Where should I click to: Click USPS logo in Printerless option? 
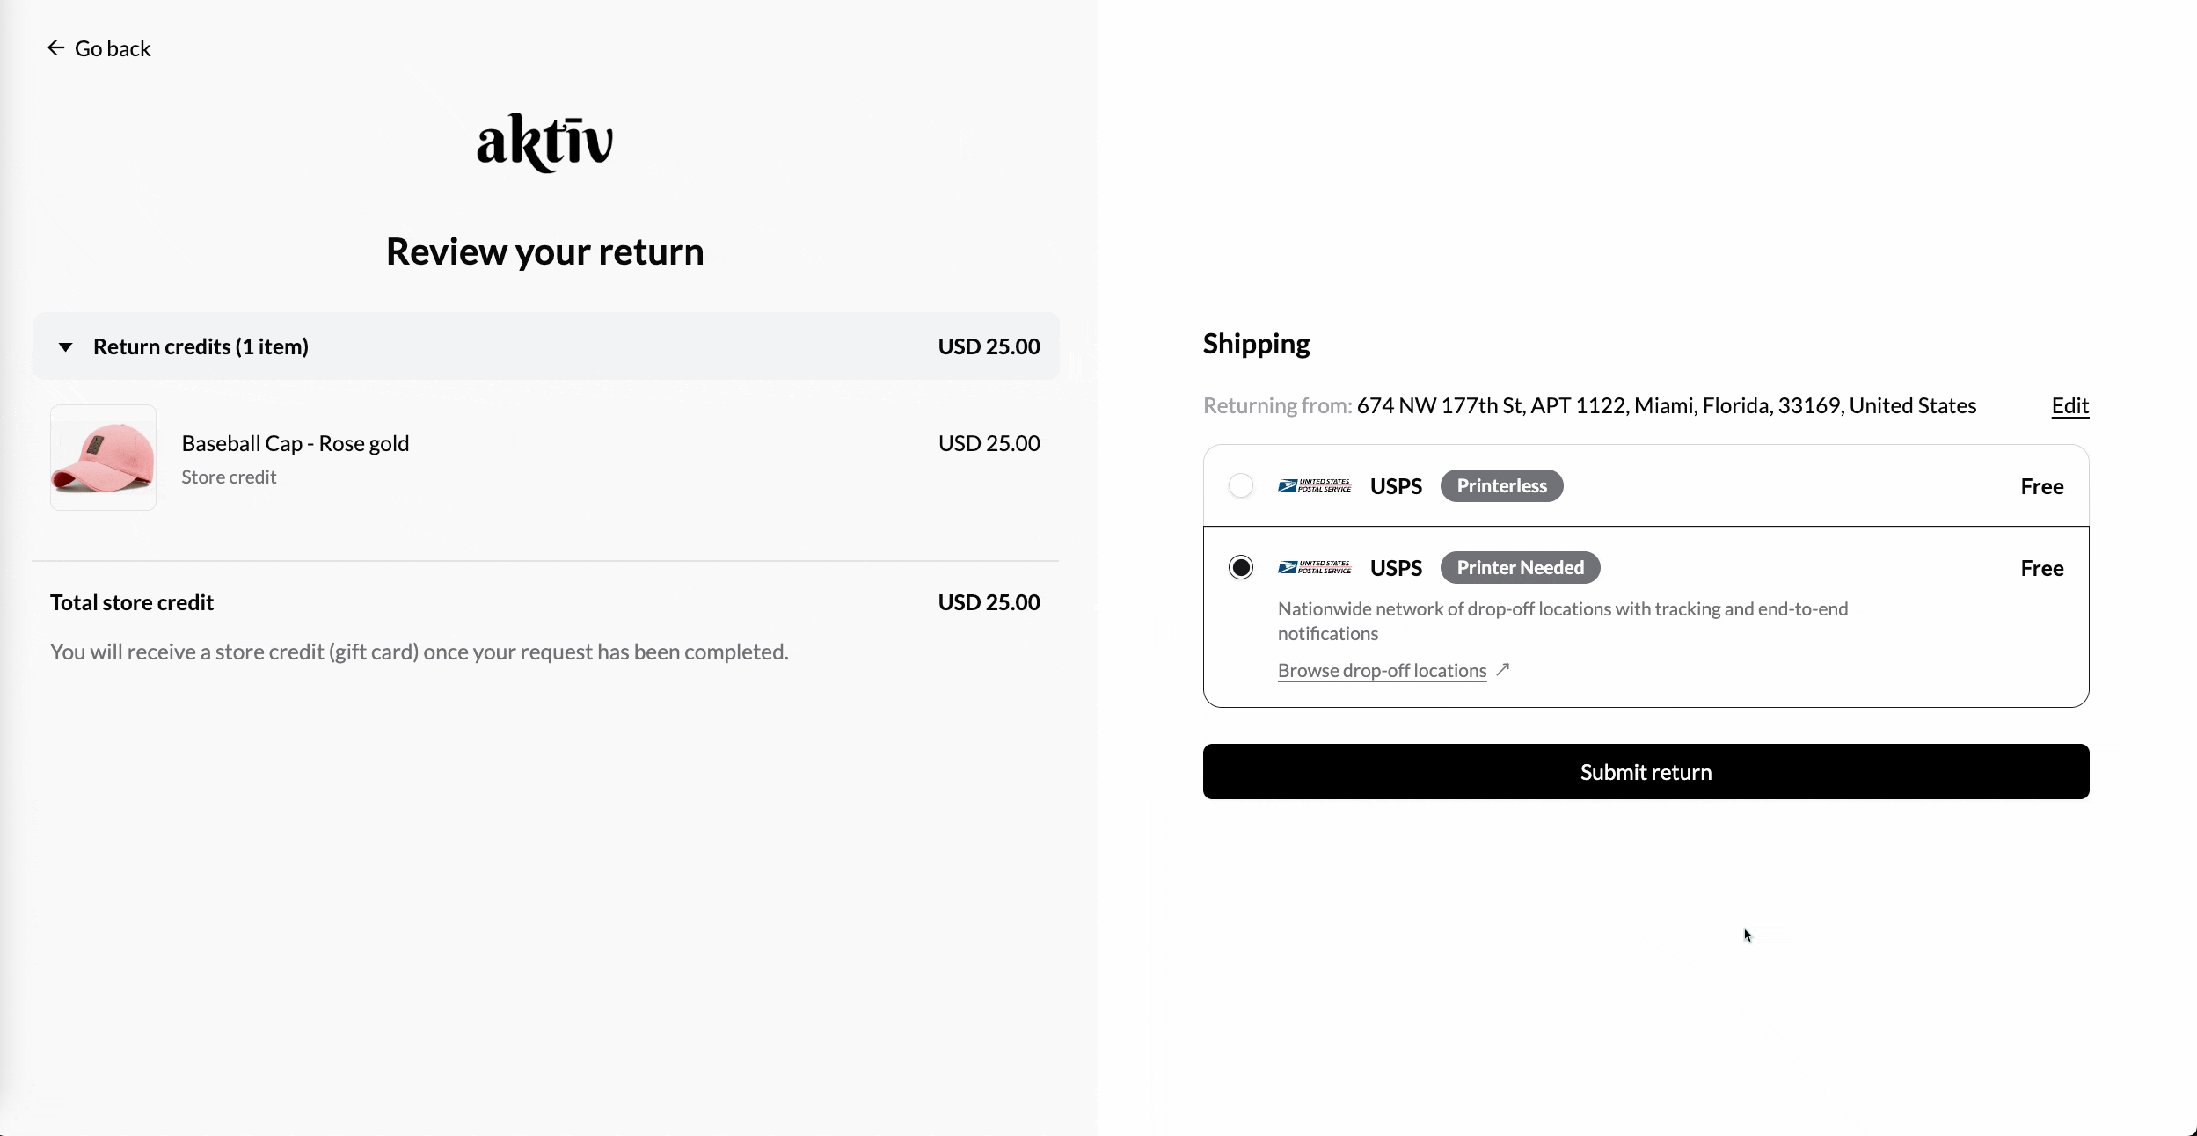(x=1314, y=486)
